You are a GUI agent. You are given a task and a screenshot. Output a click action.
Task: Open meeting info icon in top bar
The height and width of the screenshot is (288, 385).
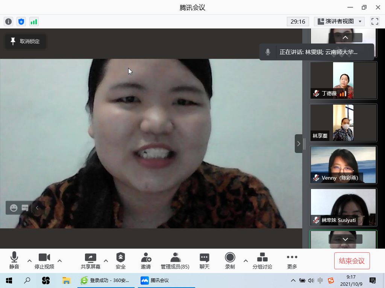point(8,22)
